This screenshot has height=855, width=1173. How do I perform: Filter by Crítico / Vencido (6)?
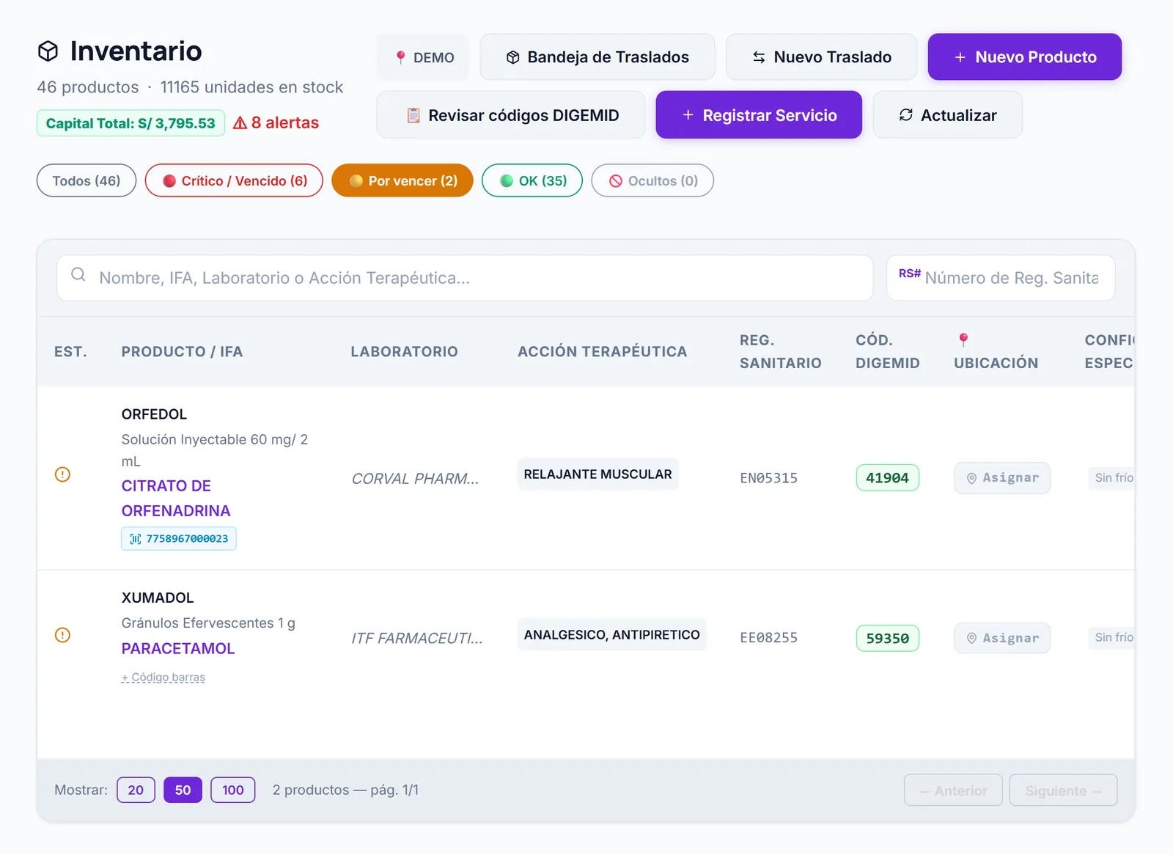click(x=234, y=181)
